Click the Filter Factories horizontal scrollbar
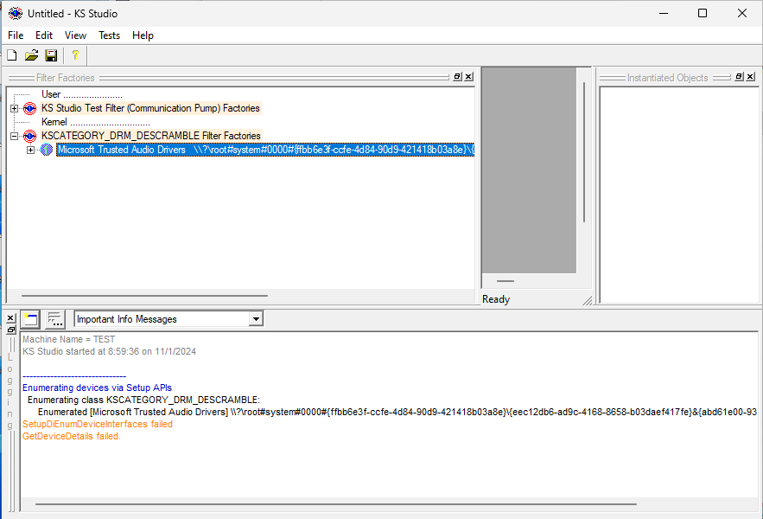This screenshot has width=763, height=519. tap(144, 295)
